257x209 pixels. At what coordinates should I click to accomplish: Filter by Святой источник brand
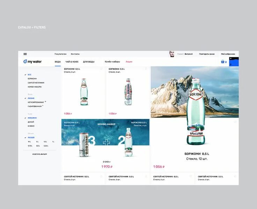coord(36,83)
